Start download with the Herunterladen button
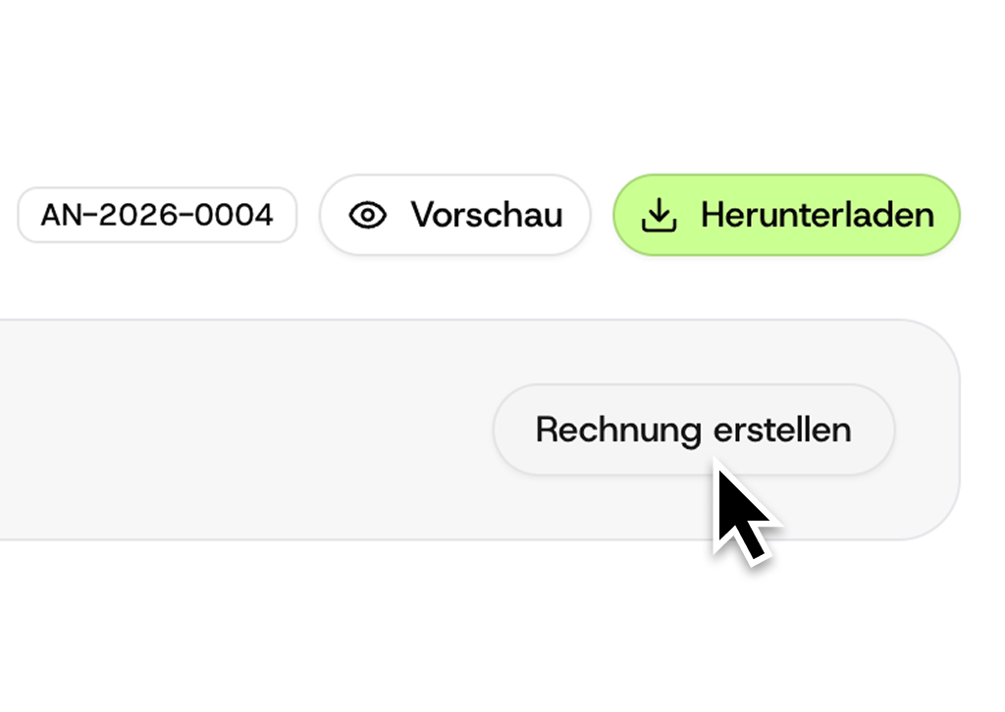Screen dimensions: 1005x712 click(x=786, y=216)
